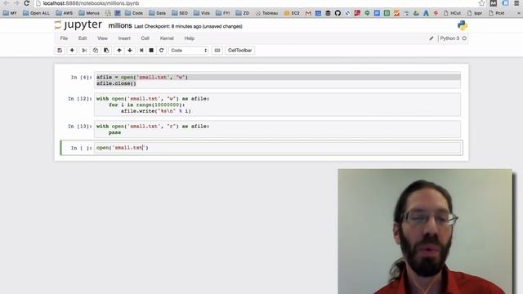Open the cell type dropdown showing Code
The width and height of the screenshot is (523, 294).
pos(189,51)
